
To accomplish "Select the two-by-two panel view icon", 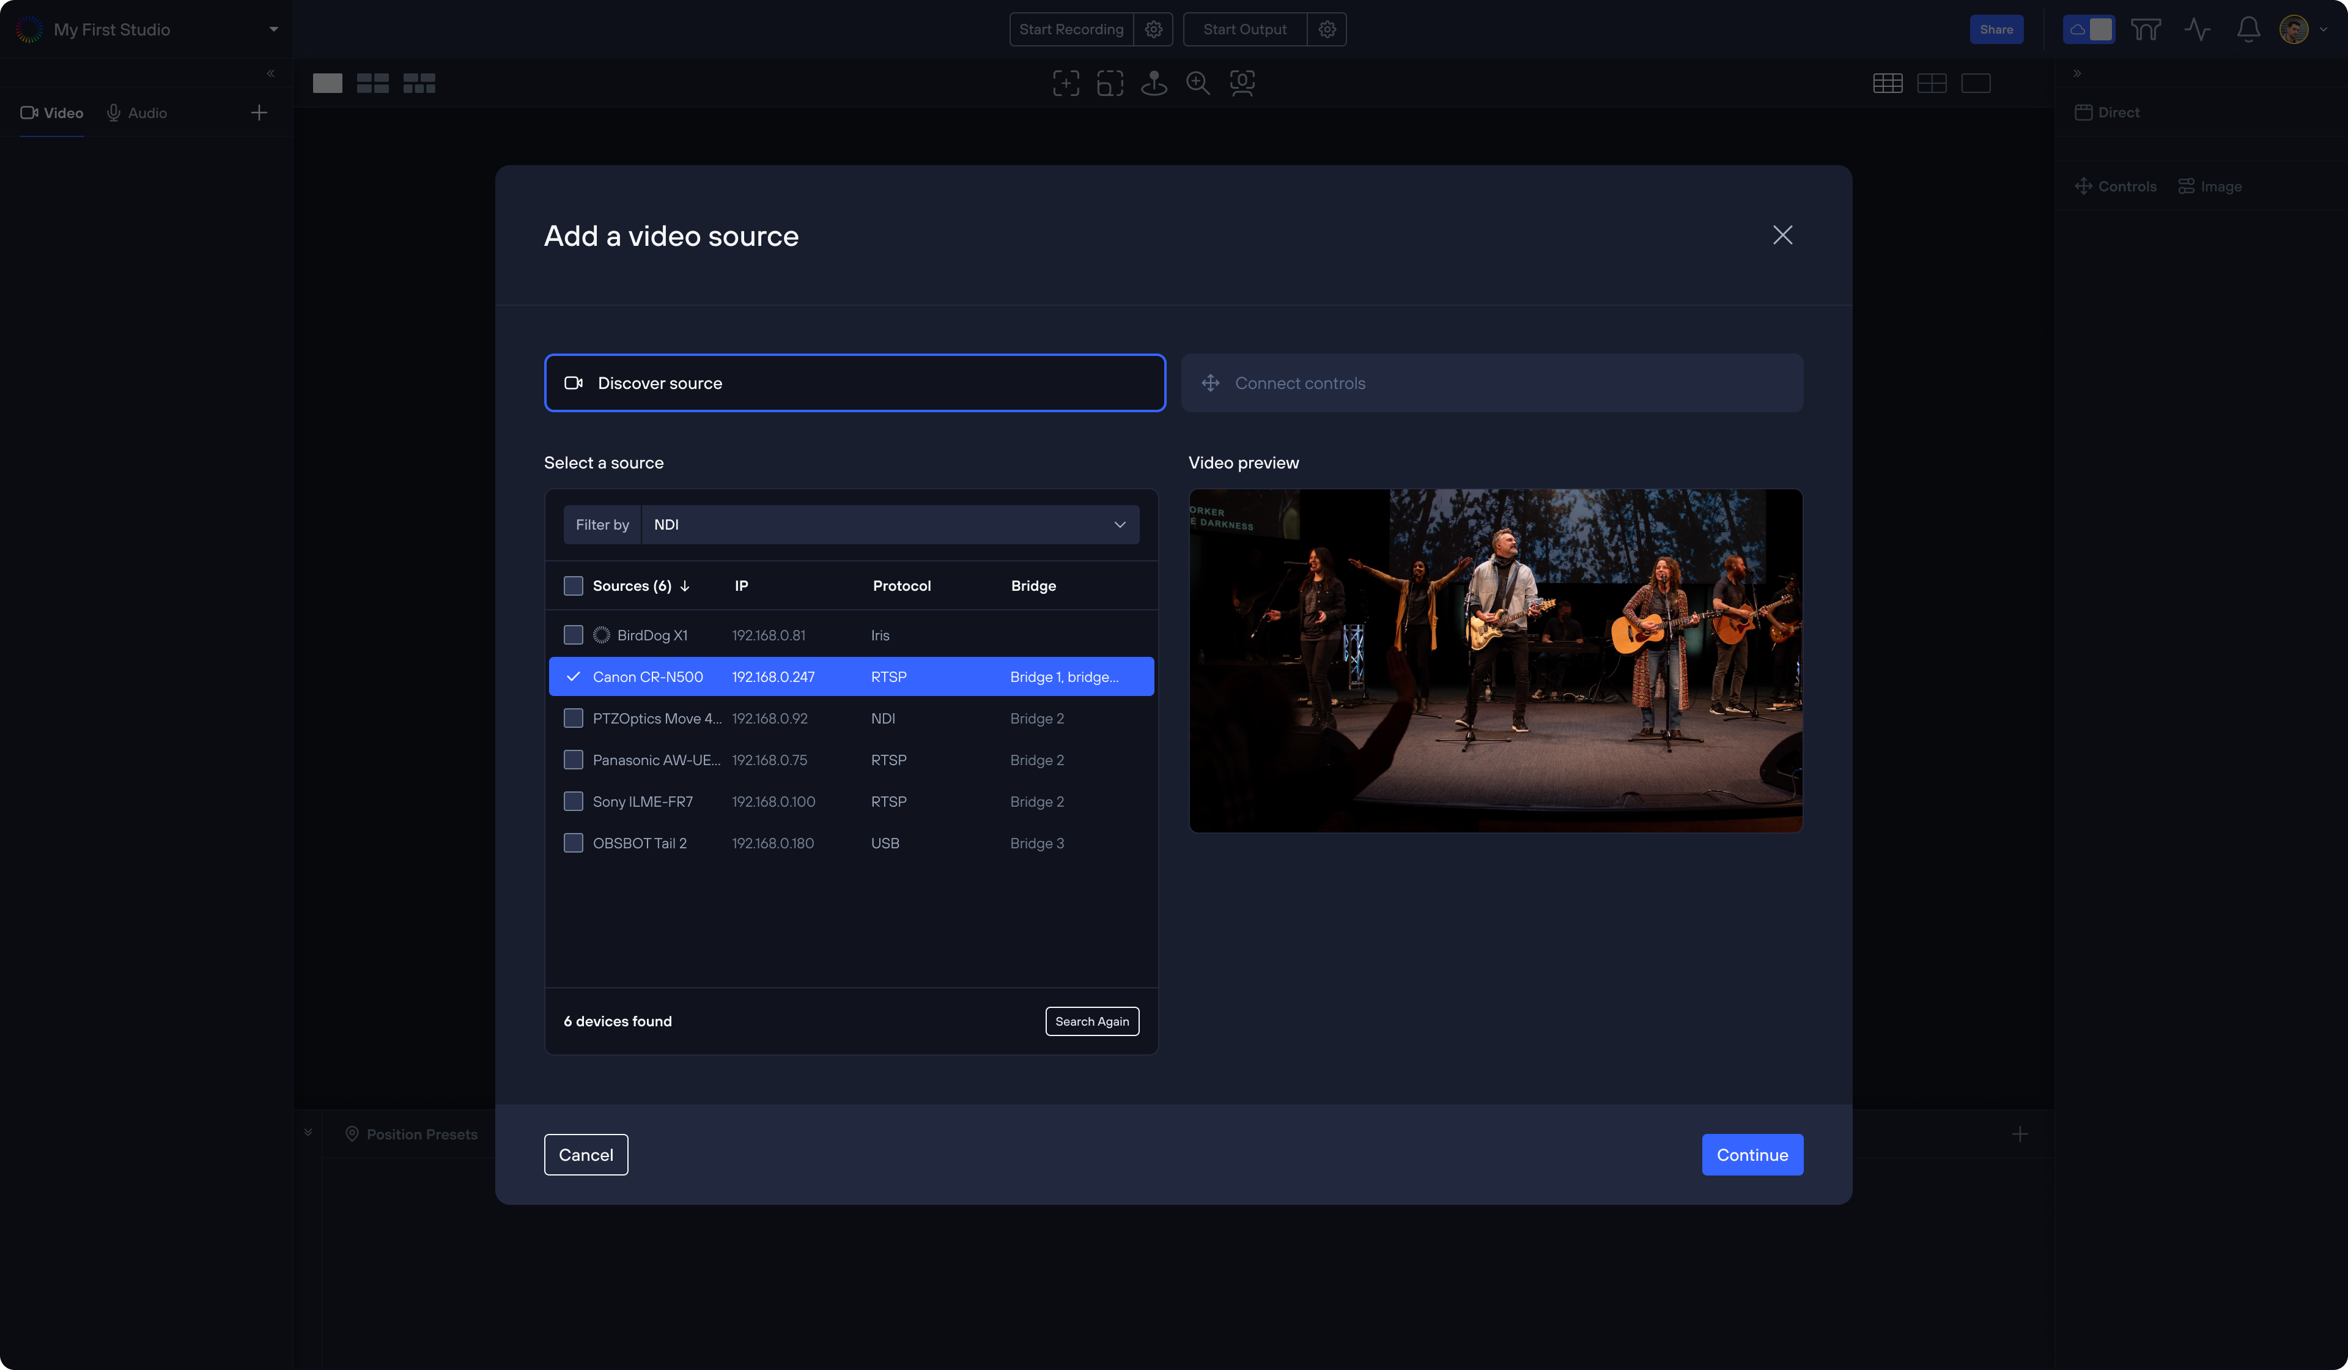I will pyautogui.click(x=1932, y=83).
